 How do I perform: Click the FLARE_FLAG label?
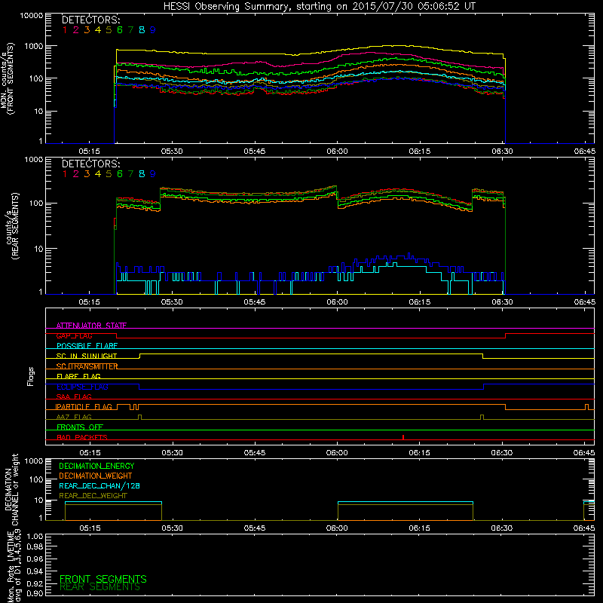[x=78, y=376]
